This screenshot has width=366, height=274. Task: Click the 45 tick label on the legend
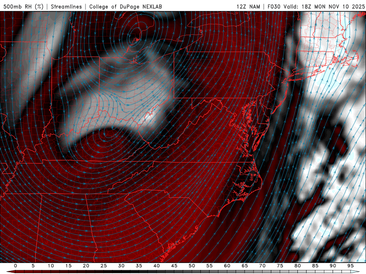(x=174, y=266)
